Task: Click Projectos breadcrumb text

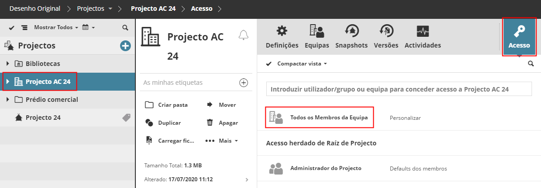Action: point(90,9)
